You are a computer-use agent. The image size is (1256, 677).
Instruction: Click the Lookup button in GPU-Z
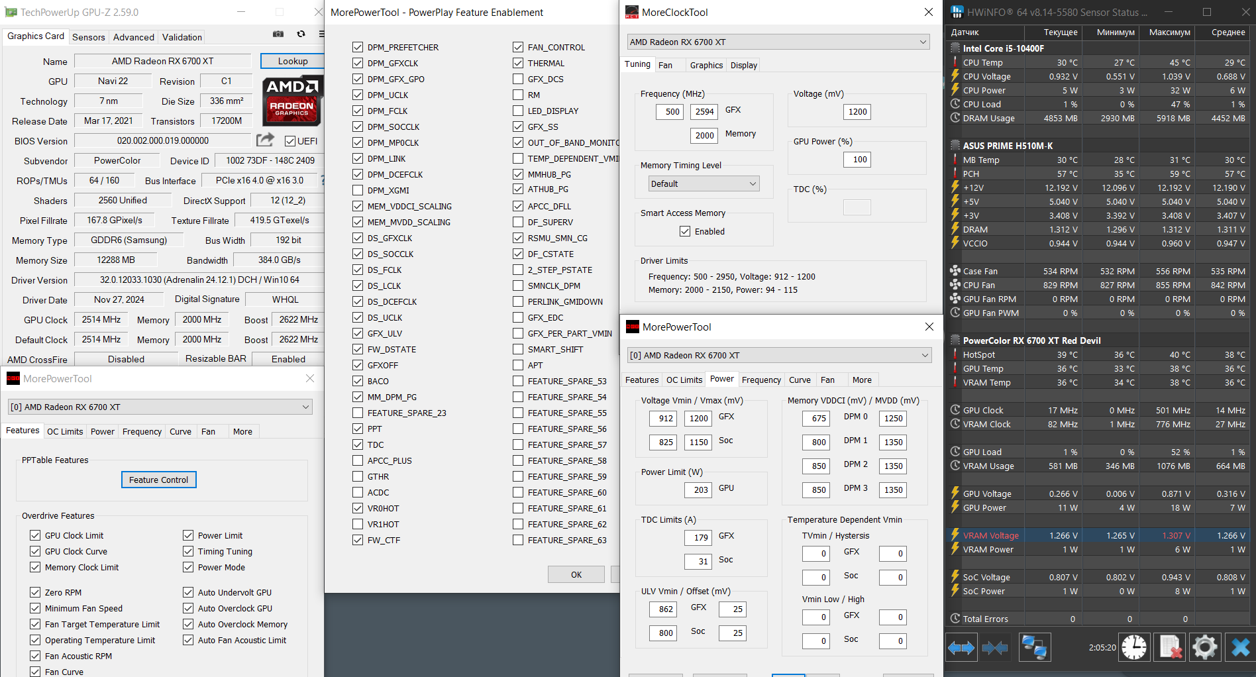[293, 61]
